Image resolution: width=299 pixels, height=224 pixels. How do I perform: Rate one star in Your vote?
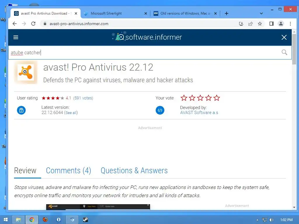[184, 98]
